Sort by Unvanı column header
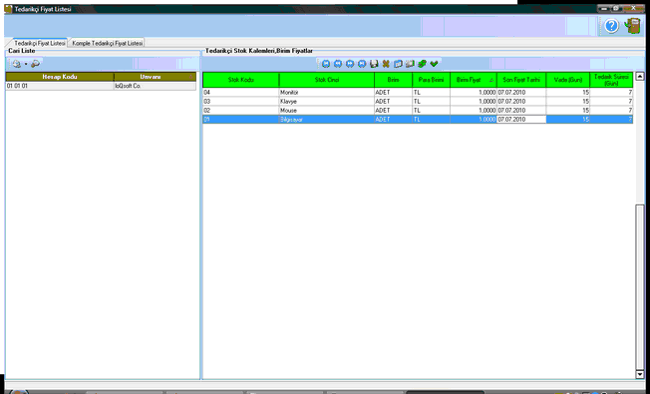 156,77
